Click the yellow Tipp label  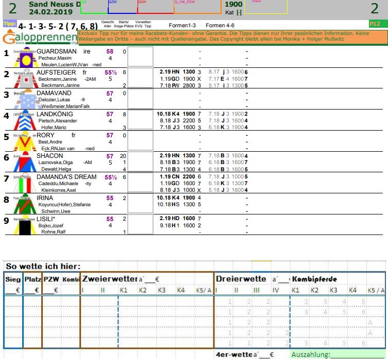9,24
